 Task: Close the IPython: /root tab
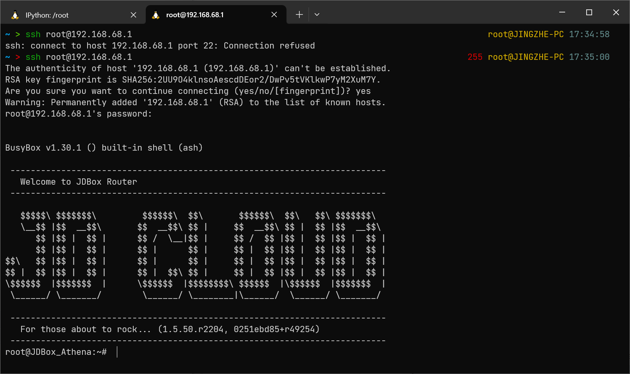[x=133, y=15]
